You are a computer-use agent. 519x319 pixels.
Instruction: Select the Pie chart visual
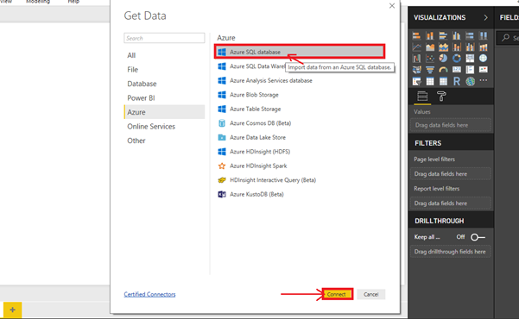(x=443, y=59)
